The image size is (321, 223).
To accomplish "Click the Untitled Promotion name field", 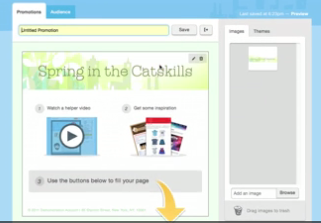I will pyautogui.click(x=94, y=30).
